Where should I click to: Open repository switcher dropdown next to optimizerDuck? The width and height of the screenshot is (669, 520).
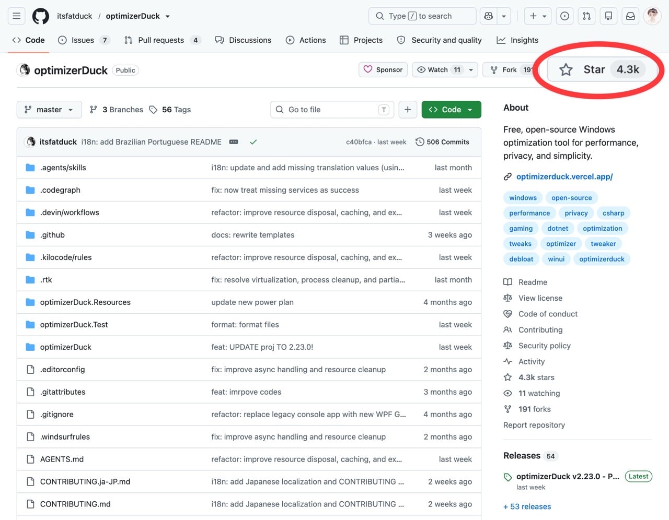pyautogui.click(x=168, y=16)
